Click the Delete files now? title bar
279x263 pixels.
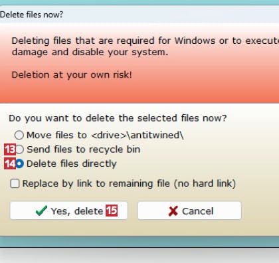(x=139, y=15)
